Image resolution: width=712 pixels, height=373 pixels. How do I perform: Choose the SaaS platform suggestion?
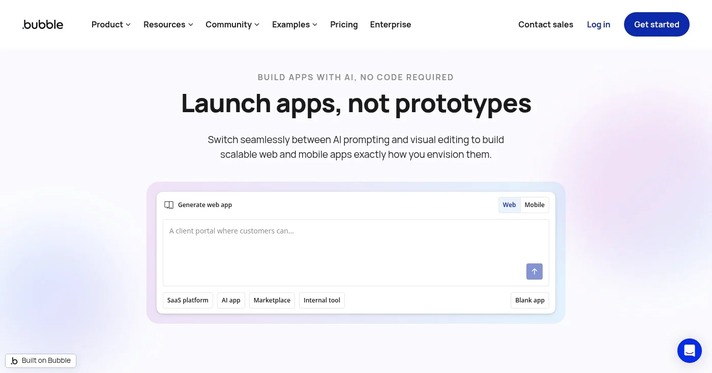point(188,300)
